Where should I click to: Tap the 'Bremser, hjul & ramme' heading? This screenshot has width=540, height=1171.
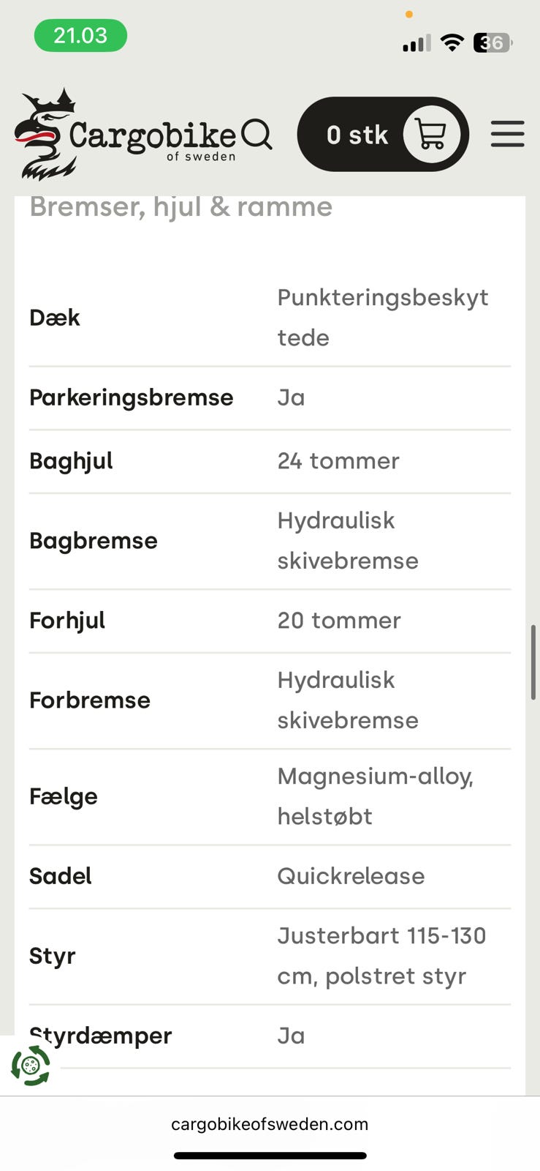pyautogui.click(x=181, y=207)
